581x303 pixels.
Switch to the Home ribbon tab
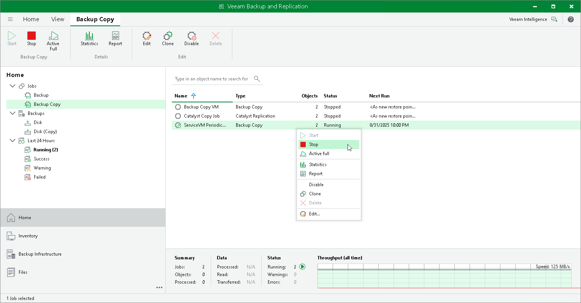click(31, 19)
